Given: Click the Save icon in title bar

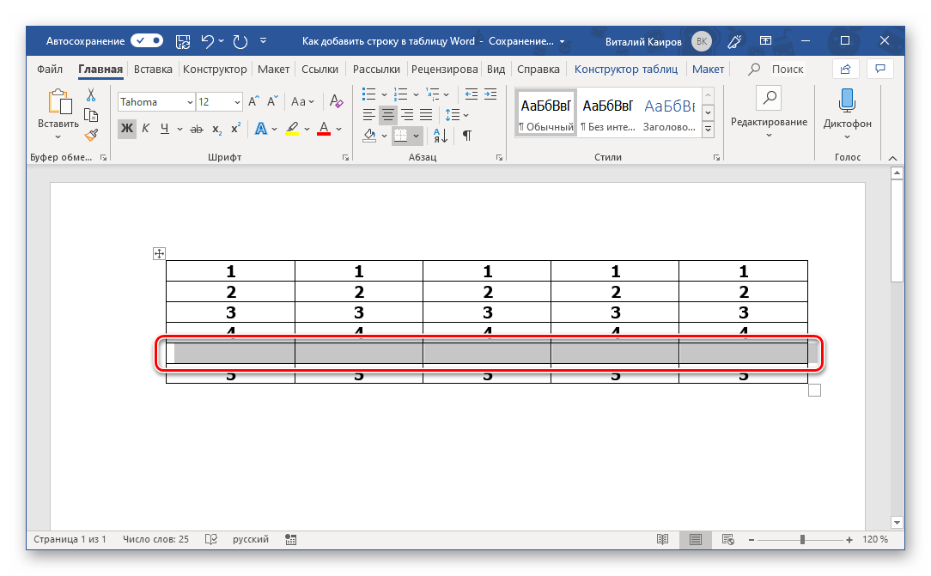Looking at the screenshot, I should [183, 41].
